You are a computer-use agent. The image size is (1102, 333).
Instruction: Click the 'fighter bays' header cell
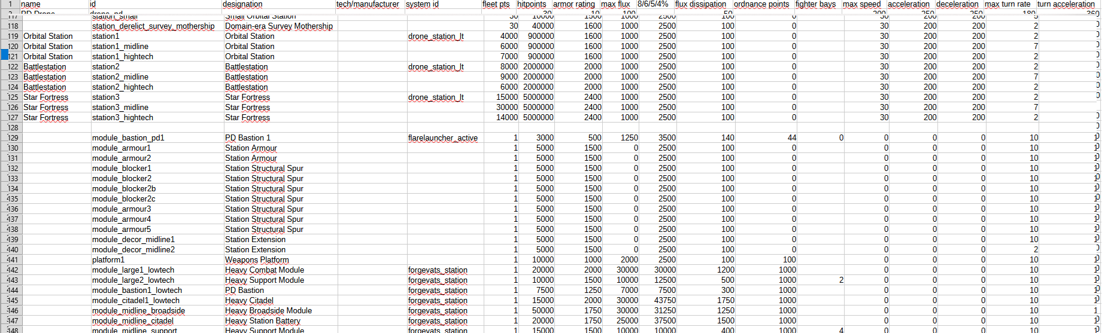(x=818, y=4)
